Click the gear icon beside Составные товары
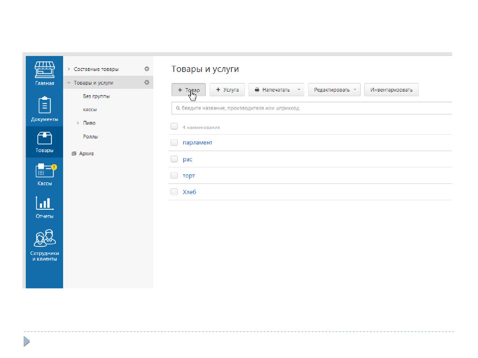The image size is (478, 358). tap(147, 69)
